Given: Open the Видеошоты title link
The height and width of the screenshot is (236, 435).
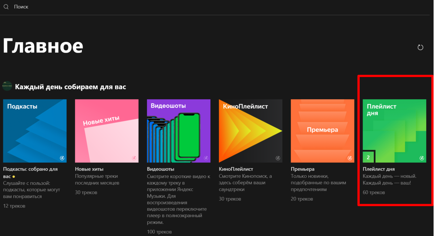Looking at the screenshot, I should 161,169.
